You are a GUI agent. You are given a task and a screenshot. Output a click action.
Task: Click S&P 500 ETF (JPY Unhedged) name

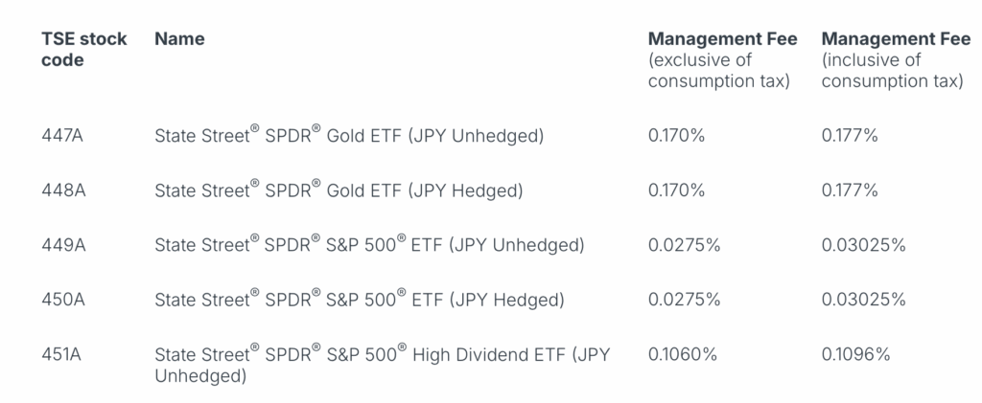(x=369, y=245)
